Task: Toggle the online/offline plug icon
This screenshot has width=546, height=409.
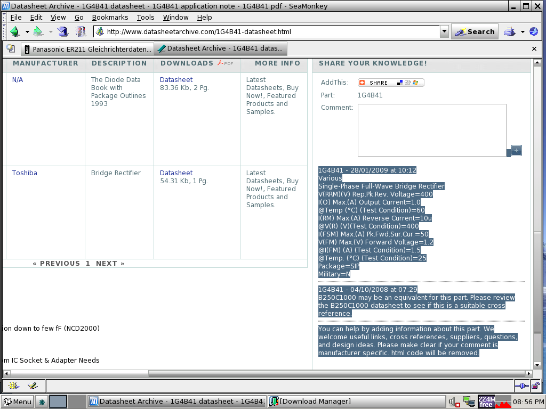Action: pyautogui.click(x=521, y=386)
